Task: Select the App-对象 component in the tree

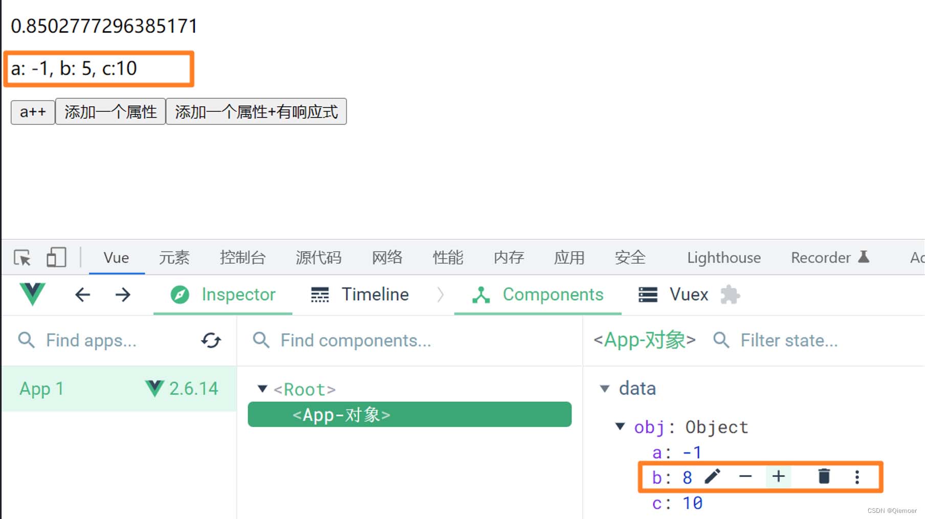Action: coord(409,414)
